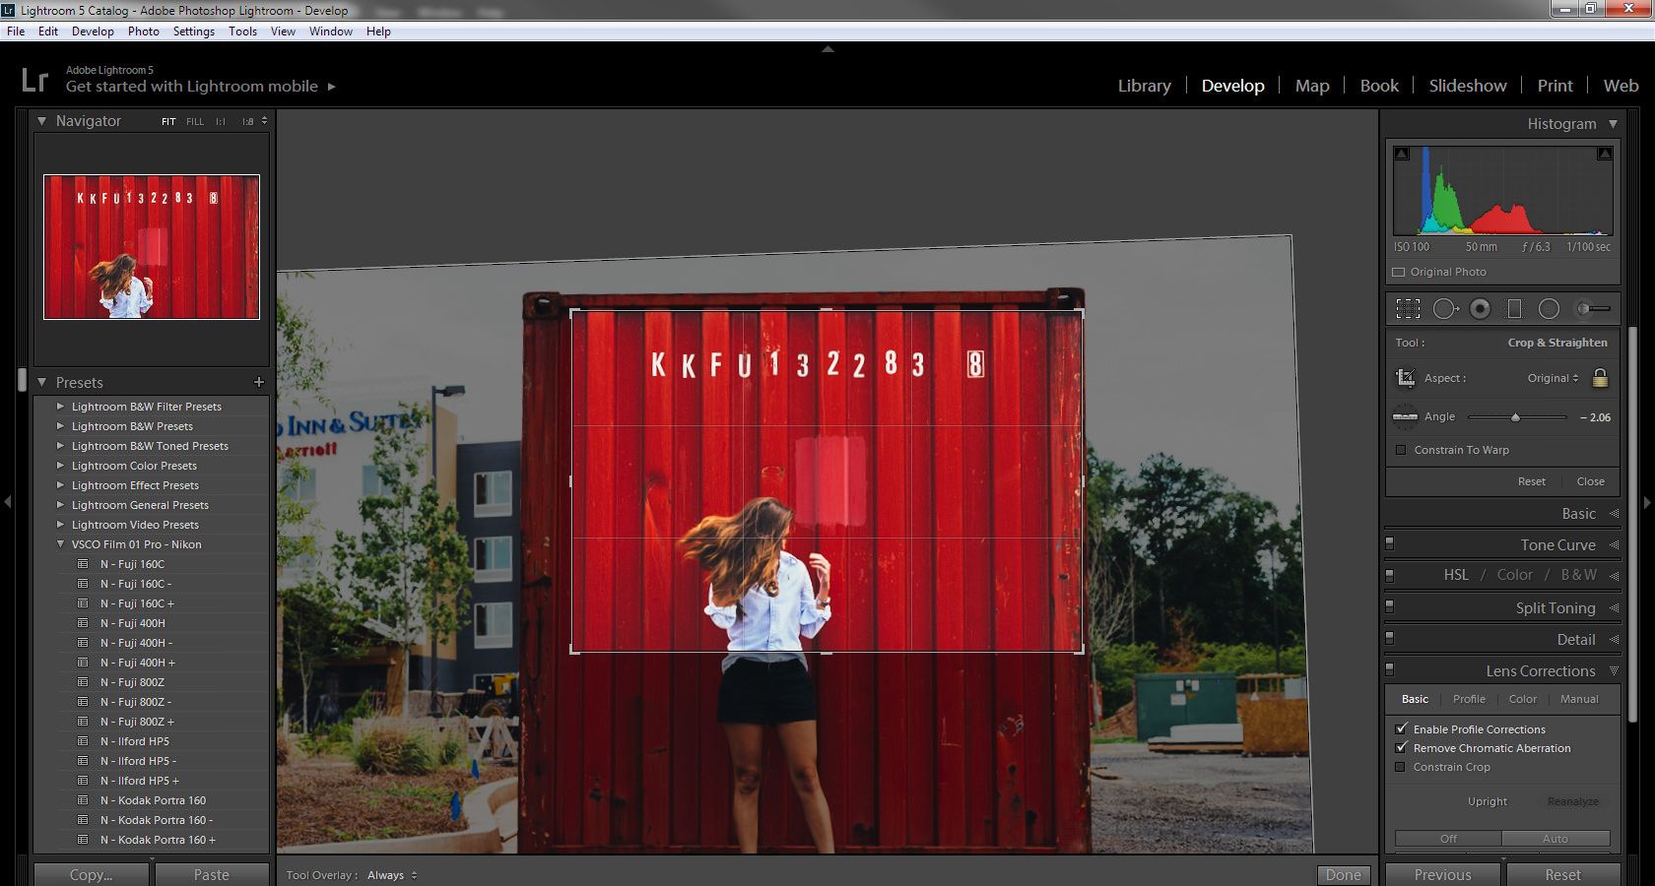The height and width of the screenshot is (886, 1655).
Task: Open the Develop menu
Action: [x=93, y=32]
